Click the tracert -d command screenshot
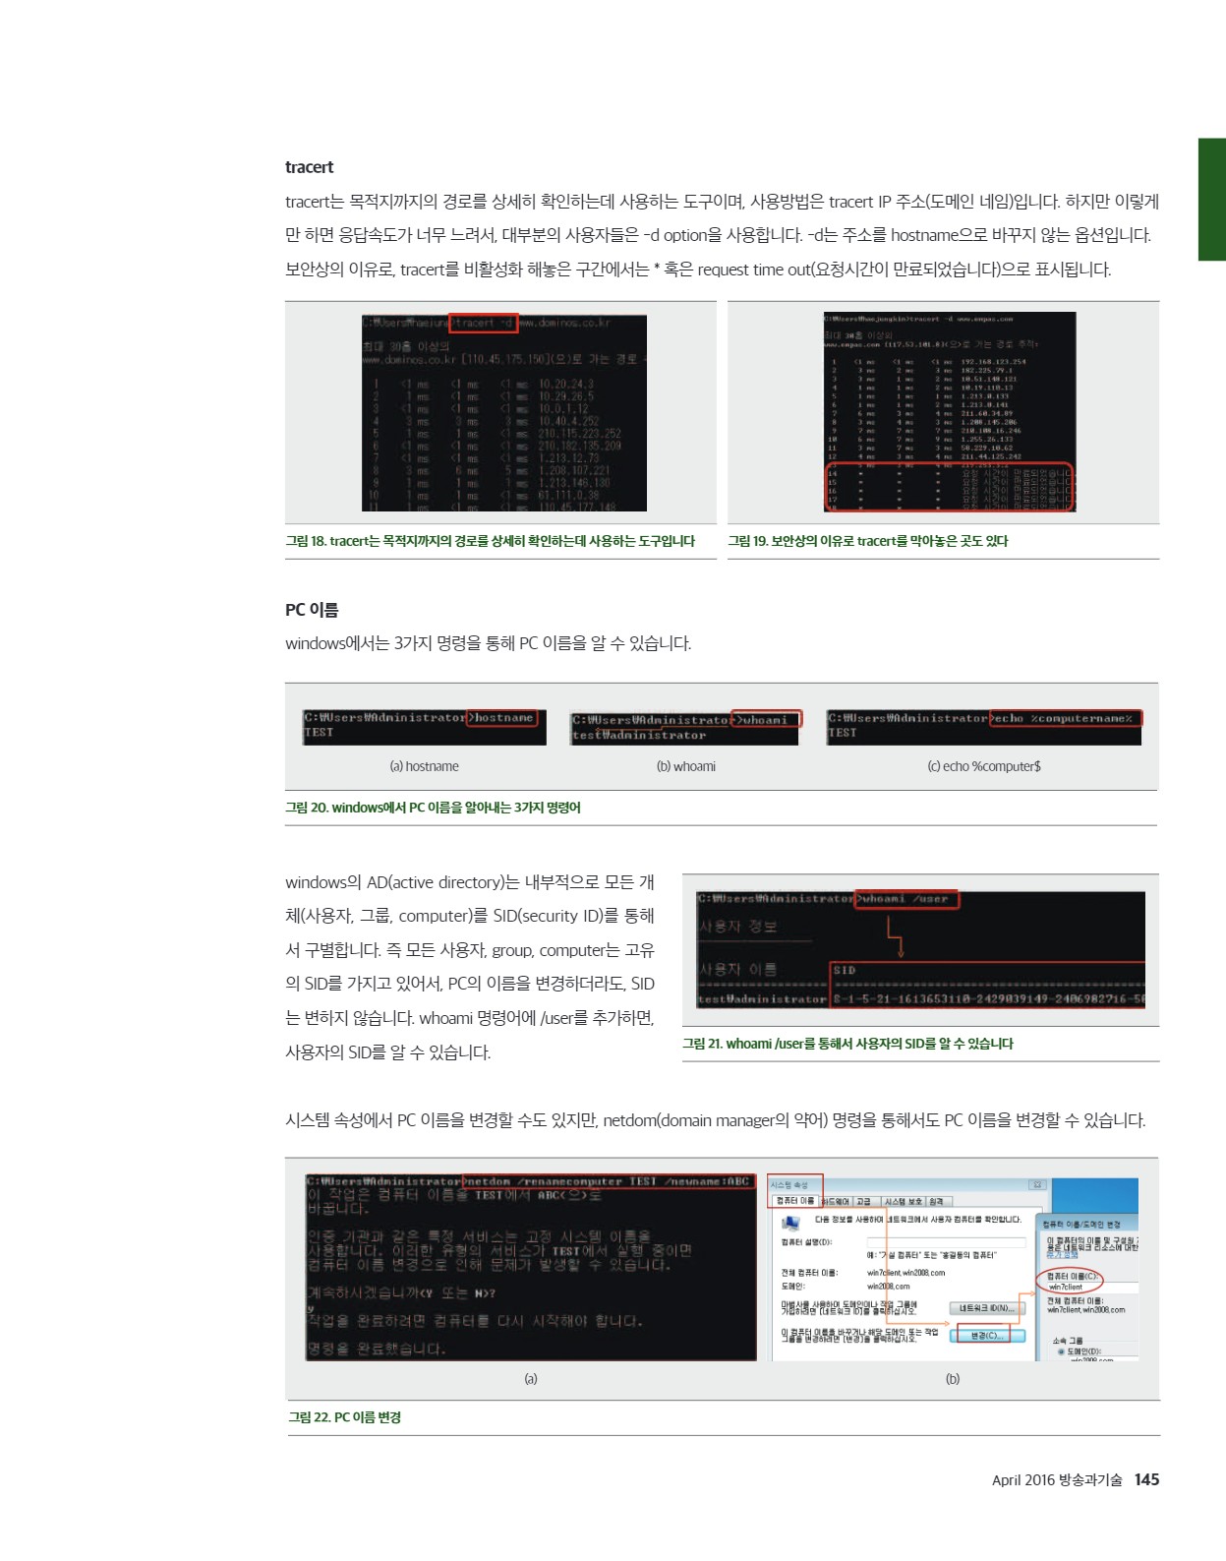The image size is (1226, 1561). point(504,413)
